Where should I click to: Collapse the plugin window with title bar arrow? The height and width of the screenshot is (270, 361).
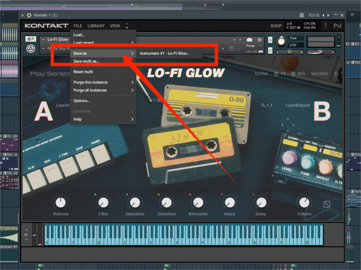click(22, 15)
